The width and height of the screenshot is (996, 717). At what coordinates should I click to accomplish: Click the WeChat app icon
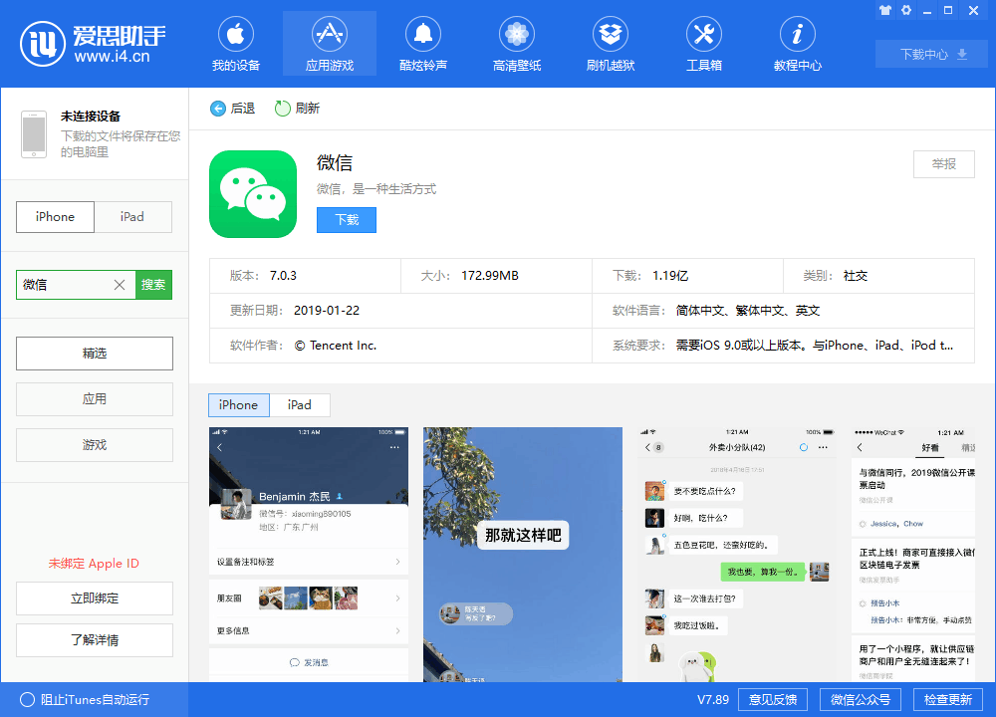pyautogui.click(x=253, y=194)
